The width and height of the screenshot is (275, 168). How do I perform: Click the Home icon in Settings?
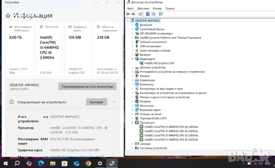[8, 15]
